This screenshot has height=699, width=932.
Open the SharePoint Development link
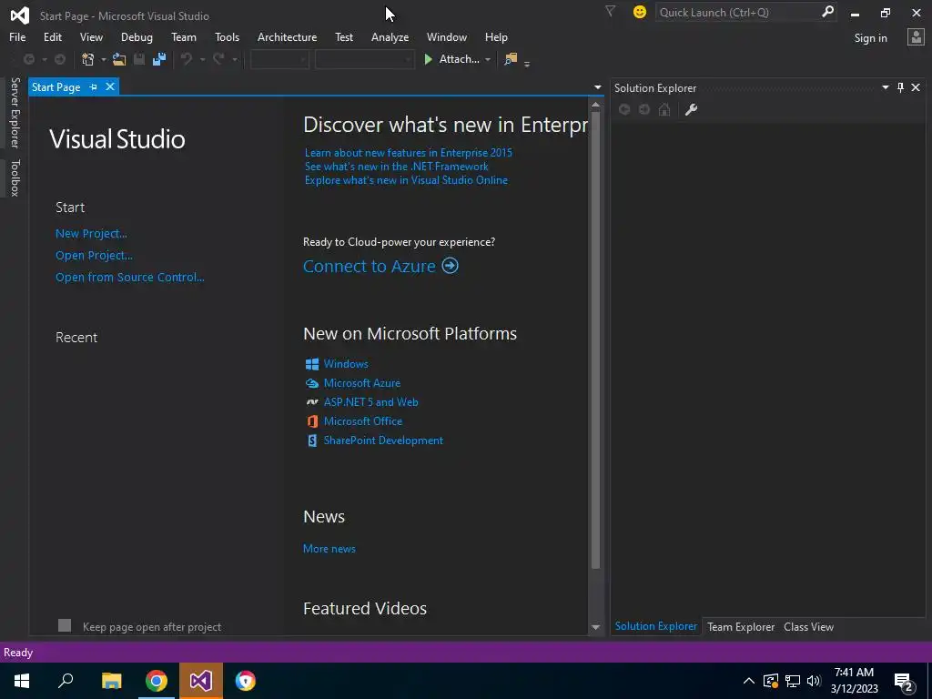[383, 441]
